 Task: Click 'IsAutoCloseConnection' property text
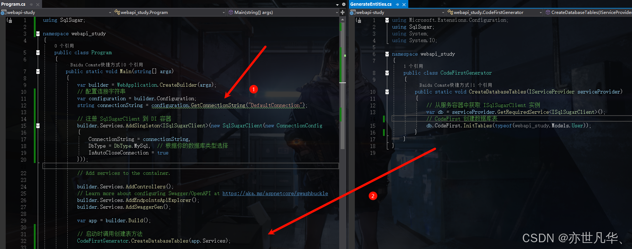point(119,153)
